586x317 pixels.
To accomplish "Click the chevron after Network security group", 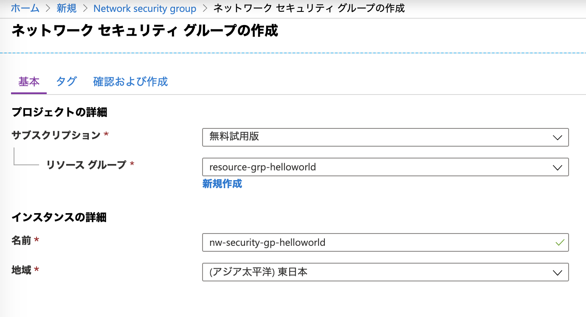I will (205, 8).
